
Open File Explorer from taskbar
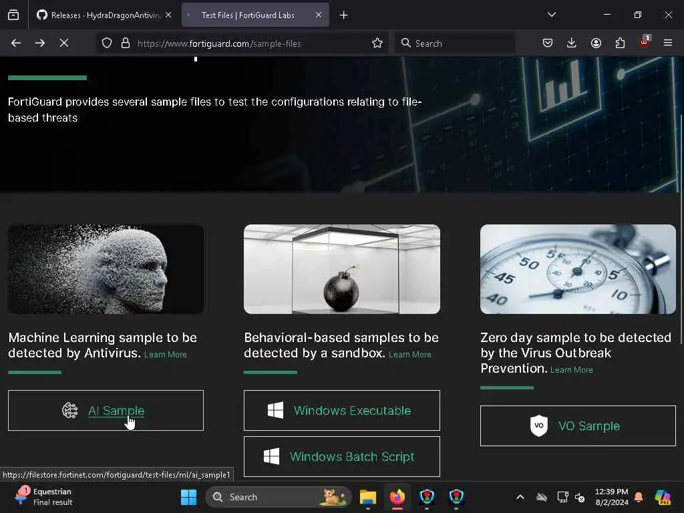[x=368, y=497]
